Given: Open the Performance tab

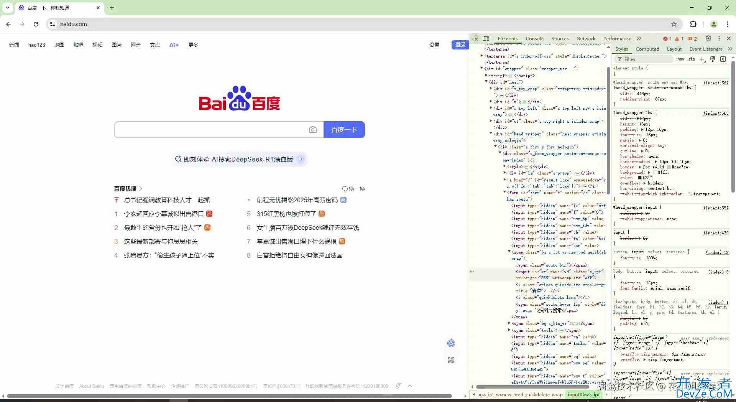Looking at the screenshot, I should pos(617,38).
